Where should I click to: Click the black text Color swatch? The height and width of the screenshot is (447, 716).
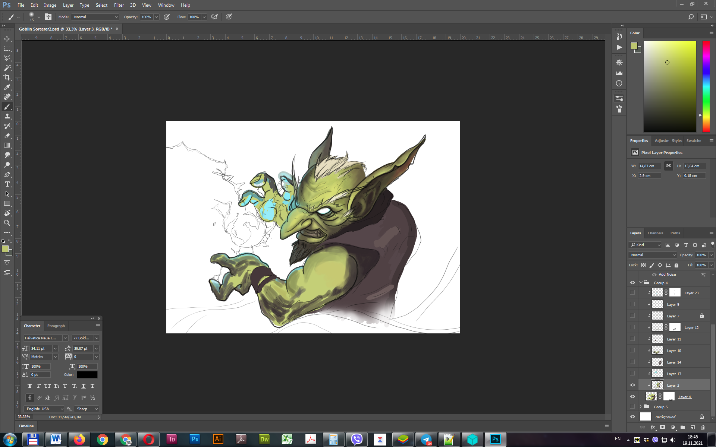tap(87, 375)
